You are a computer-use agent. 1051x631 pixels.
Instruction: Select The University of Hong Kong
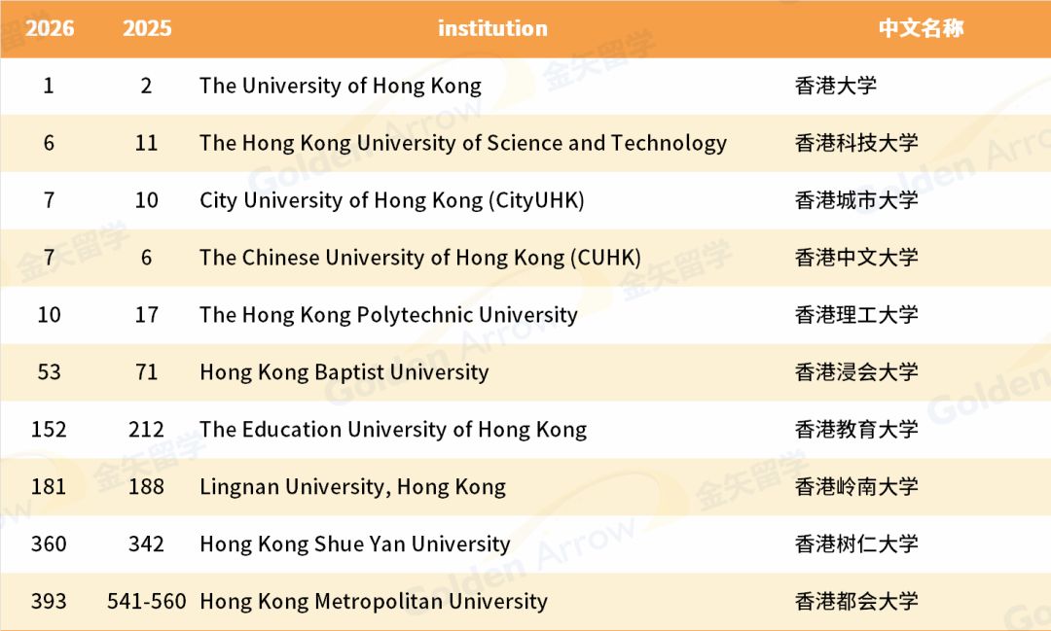click(x=341, y=86)
